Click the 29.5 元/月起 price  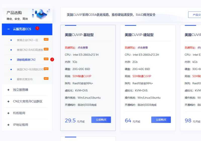click(75, 120)
